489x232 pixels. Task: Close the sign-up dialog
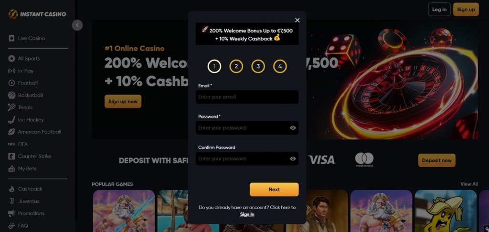(x=297, y=20)
